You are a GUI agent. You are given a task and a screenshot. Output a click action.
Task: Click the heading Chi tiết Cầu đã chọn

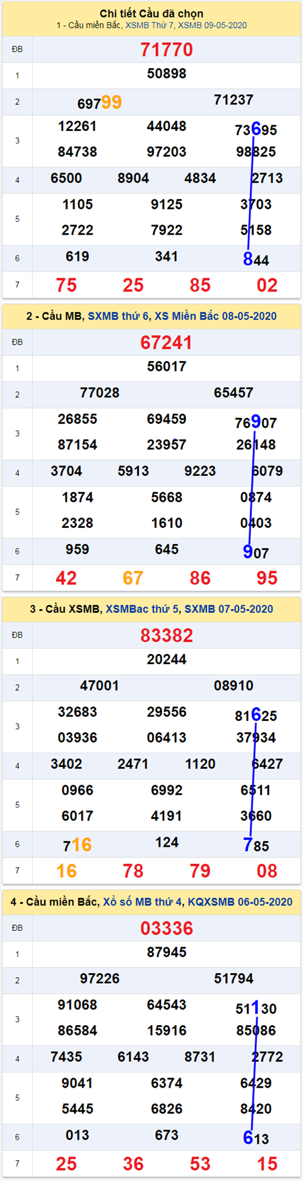click(x=151, y=13)
